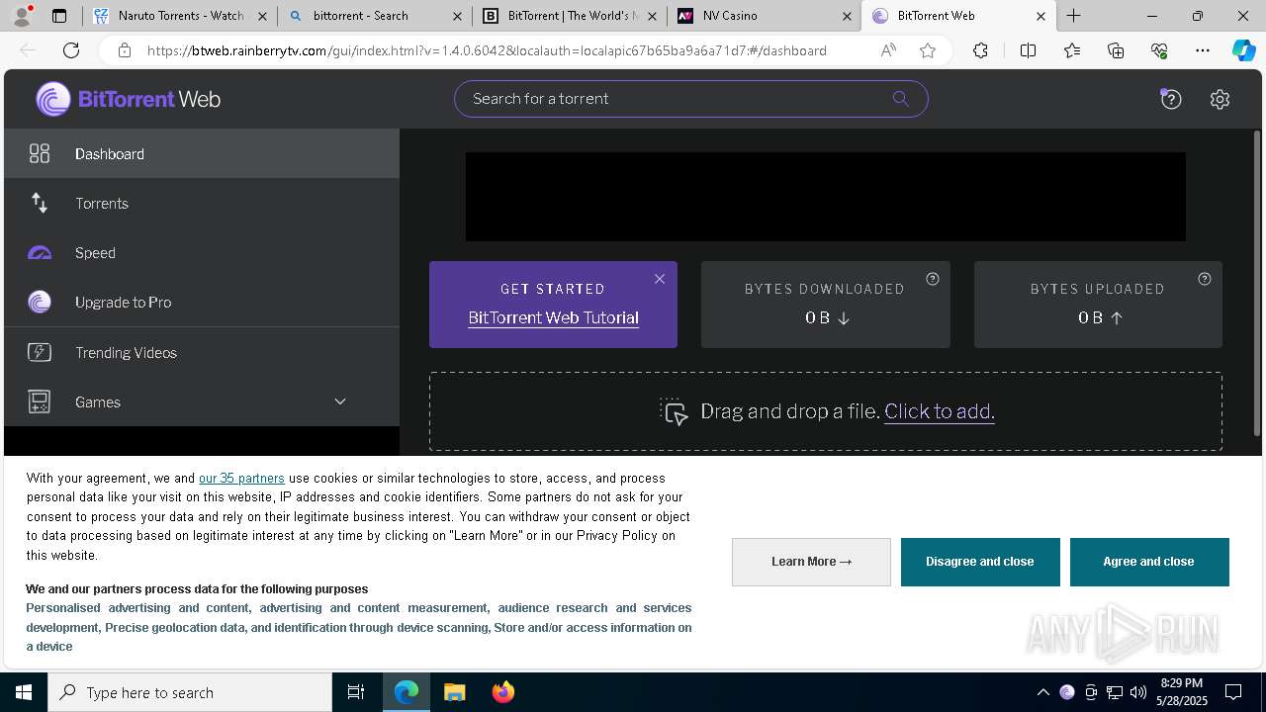Open the BitTorrent Web Tutorial link
The image size is (1266, 712).
click(553, 317)
